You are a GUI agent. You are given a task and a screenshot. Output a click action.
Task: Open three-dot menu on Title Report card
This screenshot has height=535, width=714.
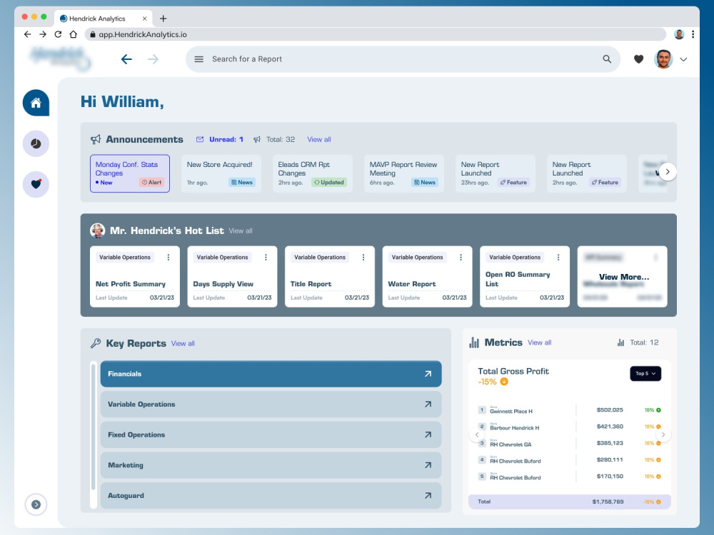pyautogui.click(x=363, y=258)
